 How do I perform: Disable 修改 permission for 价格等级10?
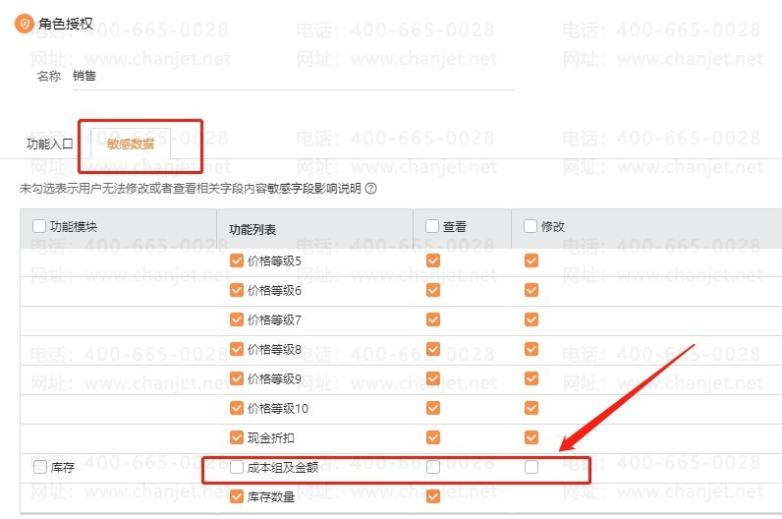tap(531, 408)
